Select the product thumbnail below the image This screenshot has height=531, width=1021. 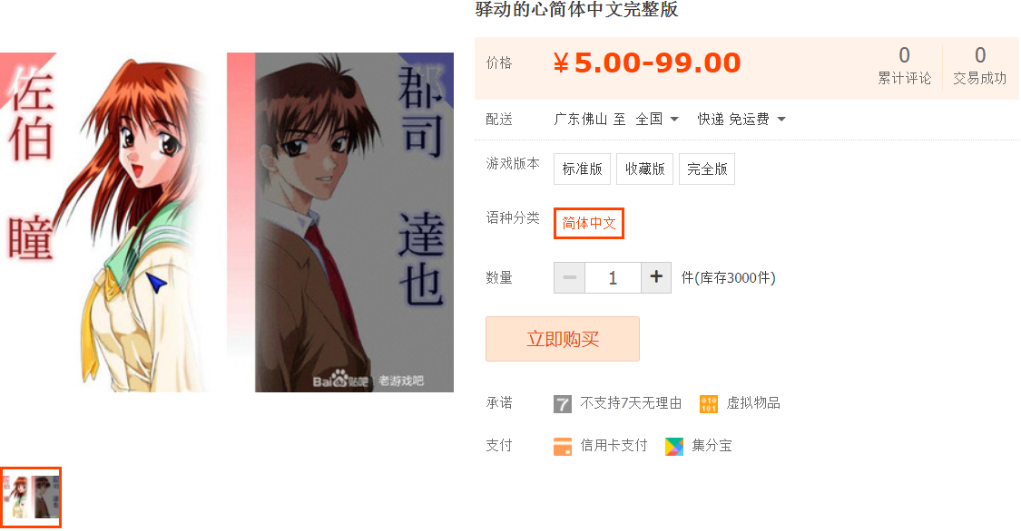[x=31, y=497]
